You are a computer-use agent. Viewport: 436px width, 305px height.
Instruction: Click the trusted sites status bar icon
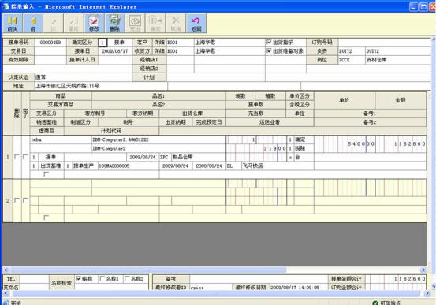(375, 303)
